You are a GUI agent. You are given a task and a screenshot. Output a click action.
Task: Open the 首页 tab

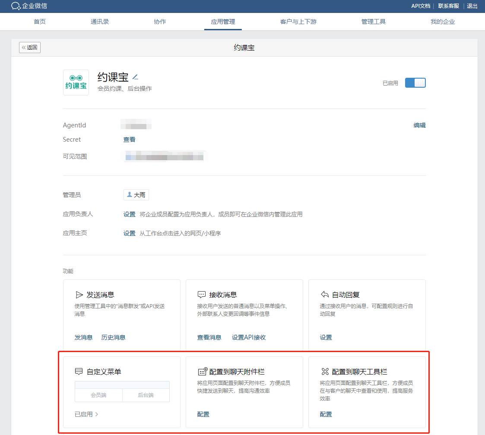(40, 22)
